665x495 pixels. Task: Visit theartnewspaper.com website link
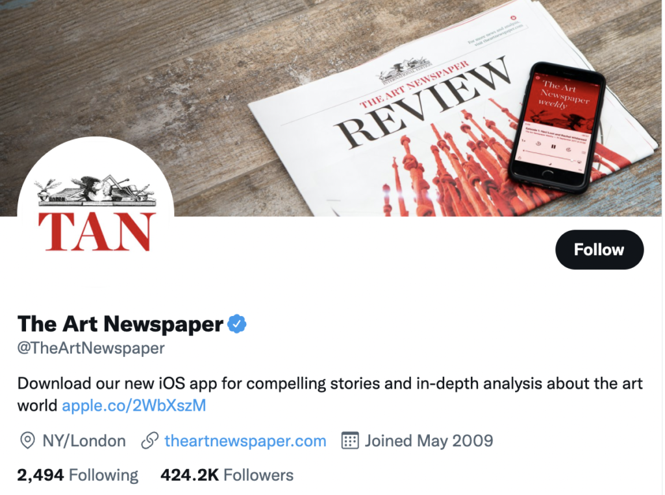245,441
